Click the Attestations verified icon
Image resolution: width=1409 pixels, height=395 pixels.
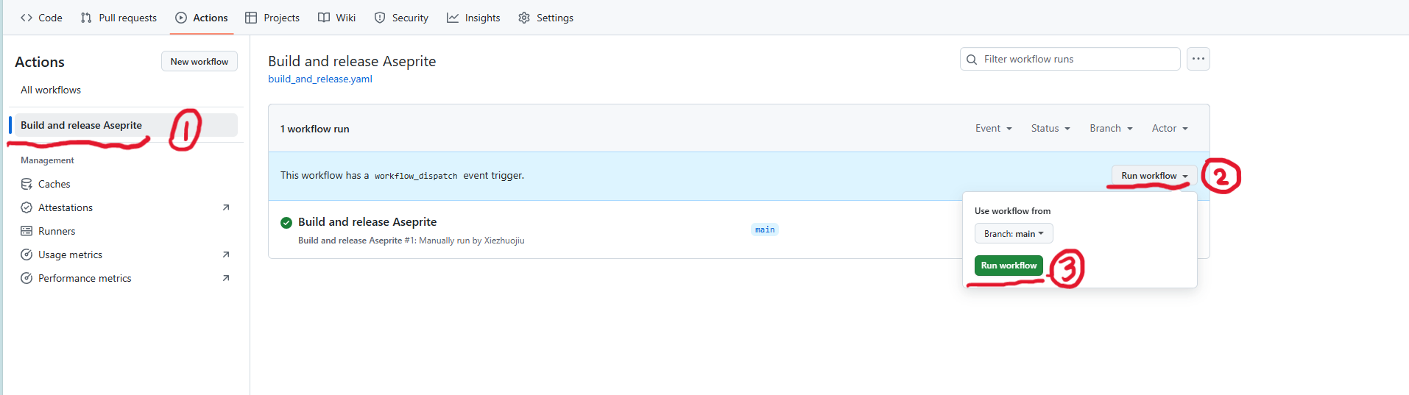click(27, 207)
